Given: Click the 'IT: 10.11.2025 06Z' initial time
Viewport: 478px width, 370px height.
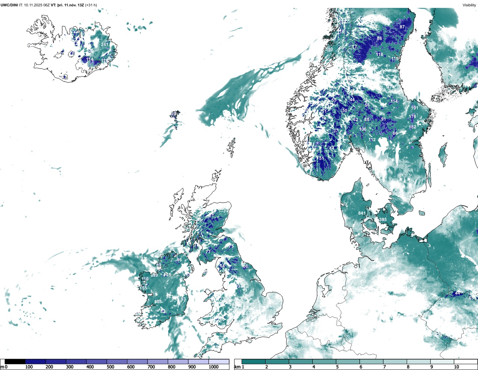Looking at the screenshot, I should (34, 5).
